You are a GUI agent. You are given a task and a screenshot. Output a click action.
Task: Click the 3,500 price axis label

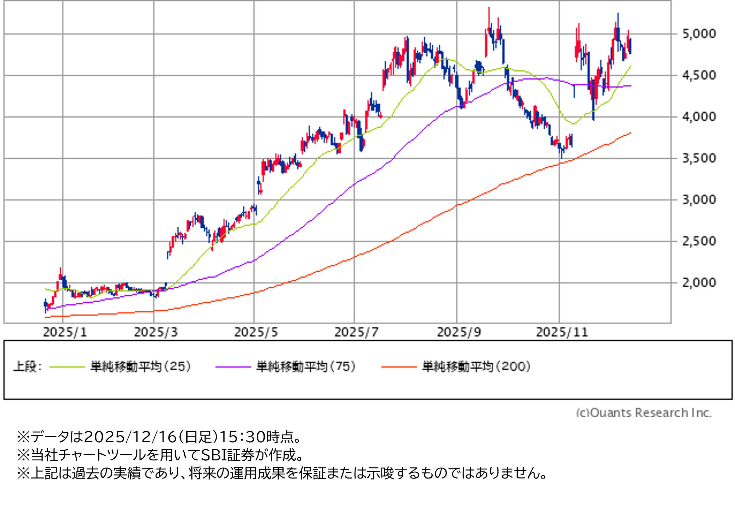coord(699,158)
